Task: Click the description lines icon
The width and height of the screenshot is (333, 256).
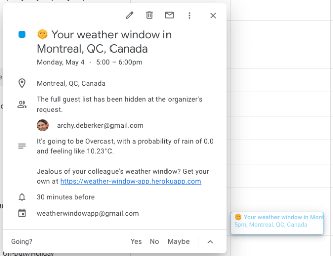Action: pos(22,146)
